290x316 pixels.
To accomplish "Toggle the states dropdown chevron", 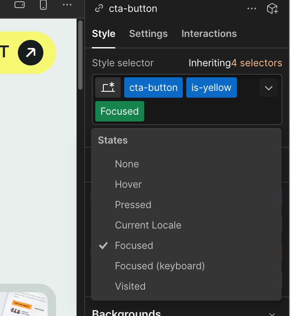I will (x=269, y=87).
